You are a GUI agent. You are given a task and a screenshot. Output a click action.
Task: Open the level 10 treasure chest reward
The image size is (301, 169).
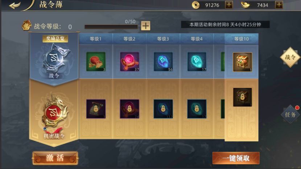point(243,62)
